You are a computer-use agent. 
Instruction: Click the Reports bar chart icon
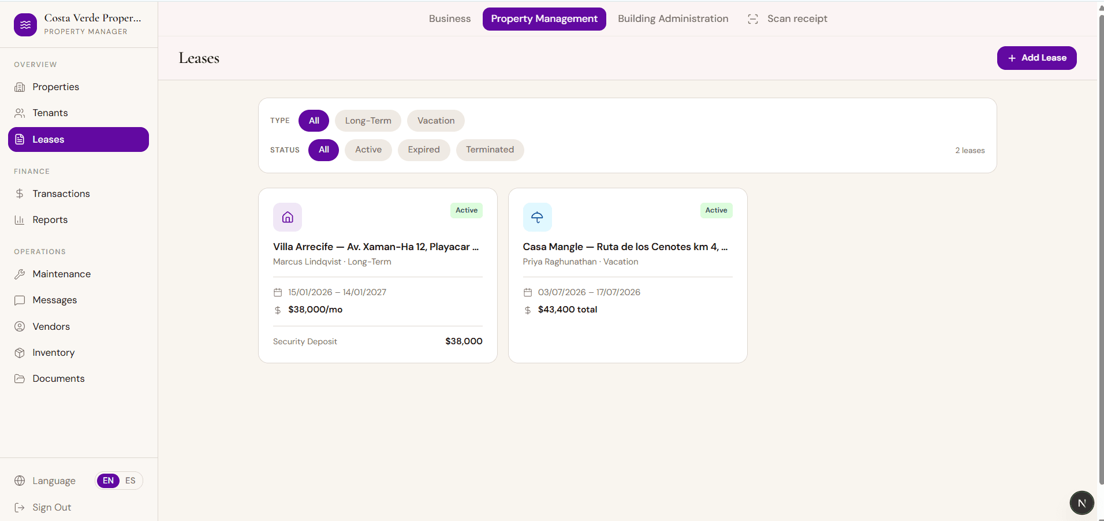click(20, 219)
